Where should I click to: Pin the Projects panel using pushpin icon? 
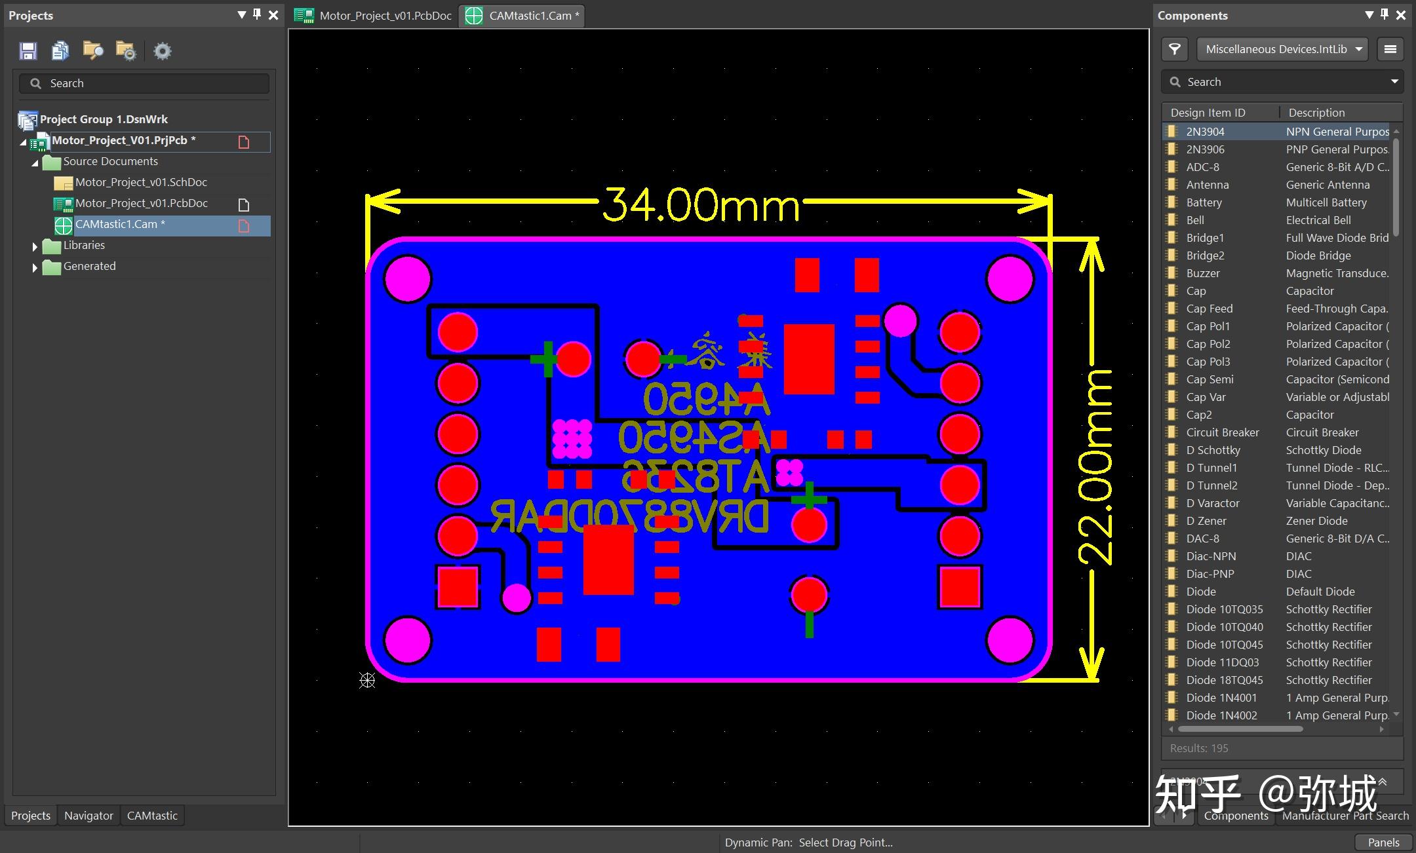pyautogui.click(x=257, y=14)
